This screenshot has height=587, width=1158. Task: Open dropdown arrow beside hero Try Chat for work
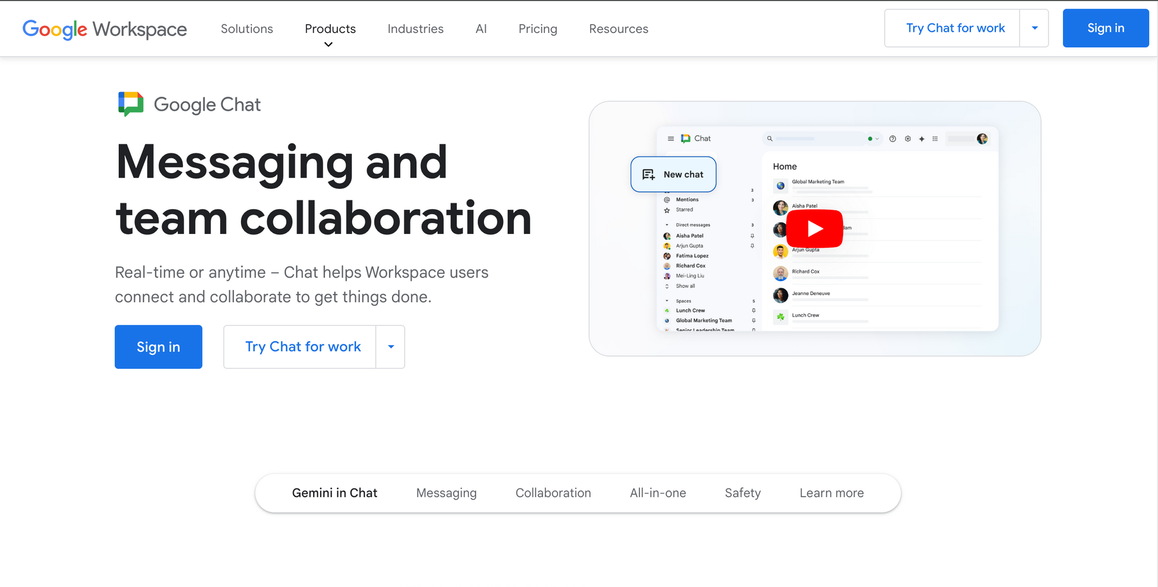pos(391,347)
